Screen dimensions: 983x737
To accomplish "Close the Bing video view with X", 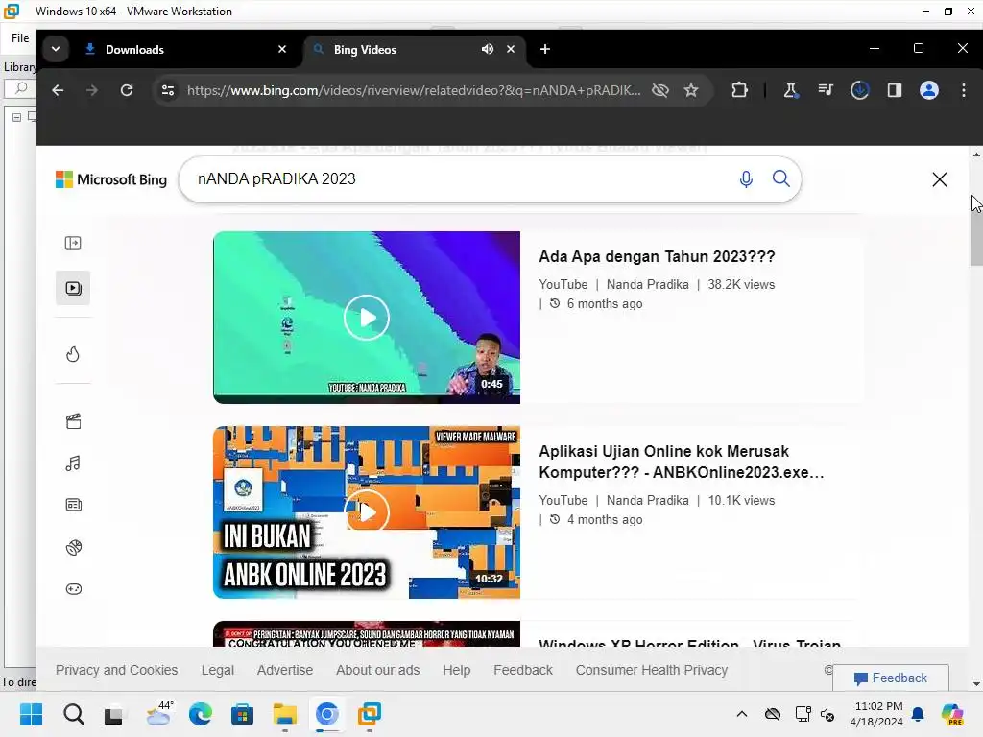I will tap(939, 179).
